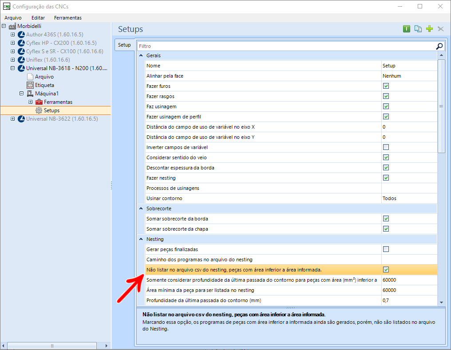Check the Gerar peças finalizadas checkbox
This screenshot has height=350, width=451.
coord(386,249)
